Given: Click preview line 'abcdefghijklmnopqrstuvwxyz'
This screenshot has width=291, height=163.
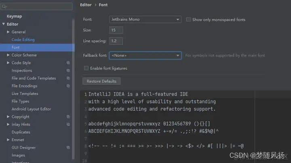Looking at the screenshot, I should 124,124.
